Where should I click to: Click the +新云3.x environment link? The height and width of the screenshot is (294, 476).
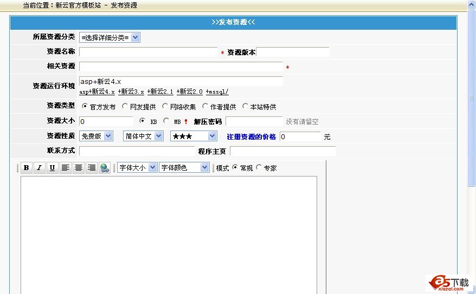click(131, 92)
